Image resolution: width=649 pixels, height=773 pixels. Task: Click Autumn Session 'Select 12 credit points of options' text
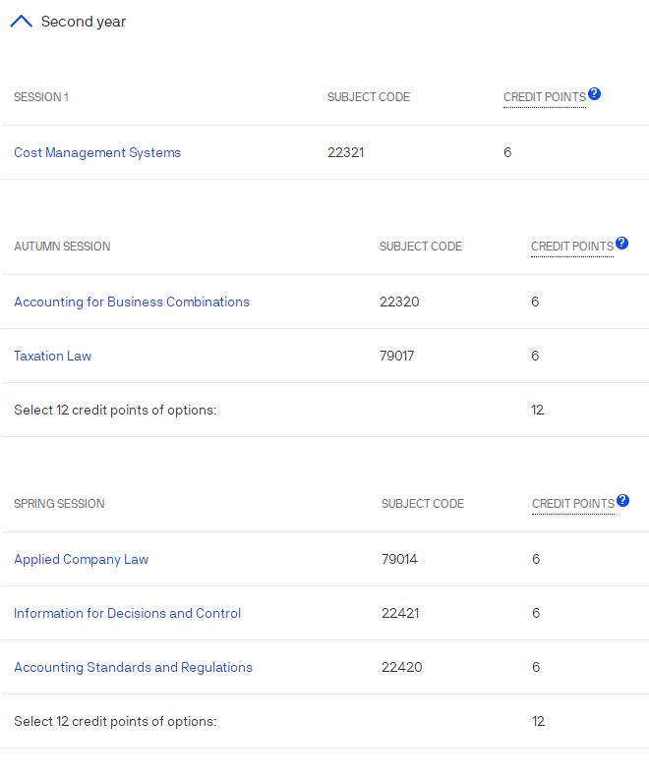pos(115,411)
